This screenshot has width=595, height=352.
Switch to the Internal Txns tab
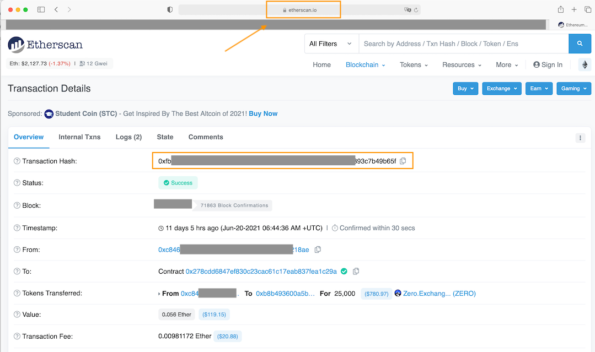80,137
